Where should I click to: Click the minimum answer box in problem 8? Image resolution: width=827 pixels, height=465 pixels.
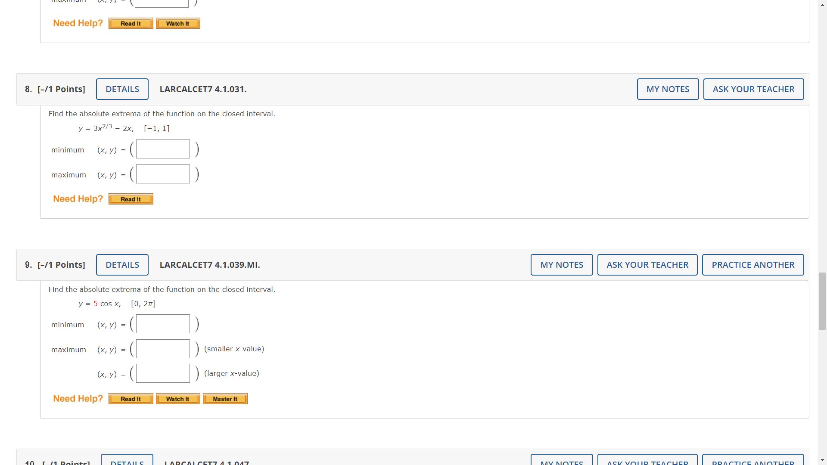(x=162, y=149)
